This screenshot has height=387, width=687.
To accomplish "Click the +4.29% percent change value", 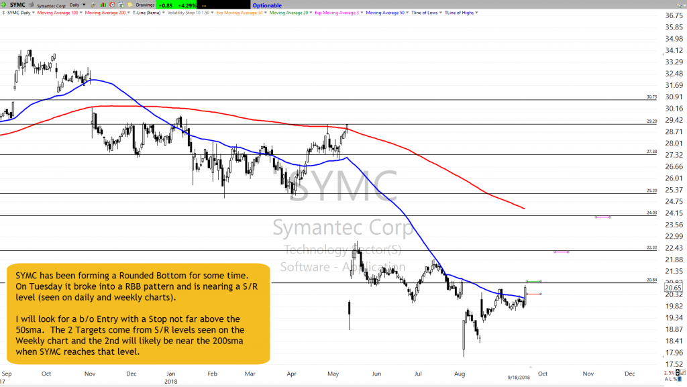I will click(x=187, y=5).
